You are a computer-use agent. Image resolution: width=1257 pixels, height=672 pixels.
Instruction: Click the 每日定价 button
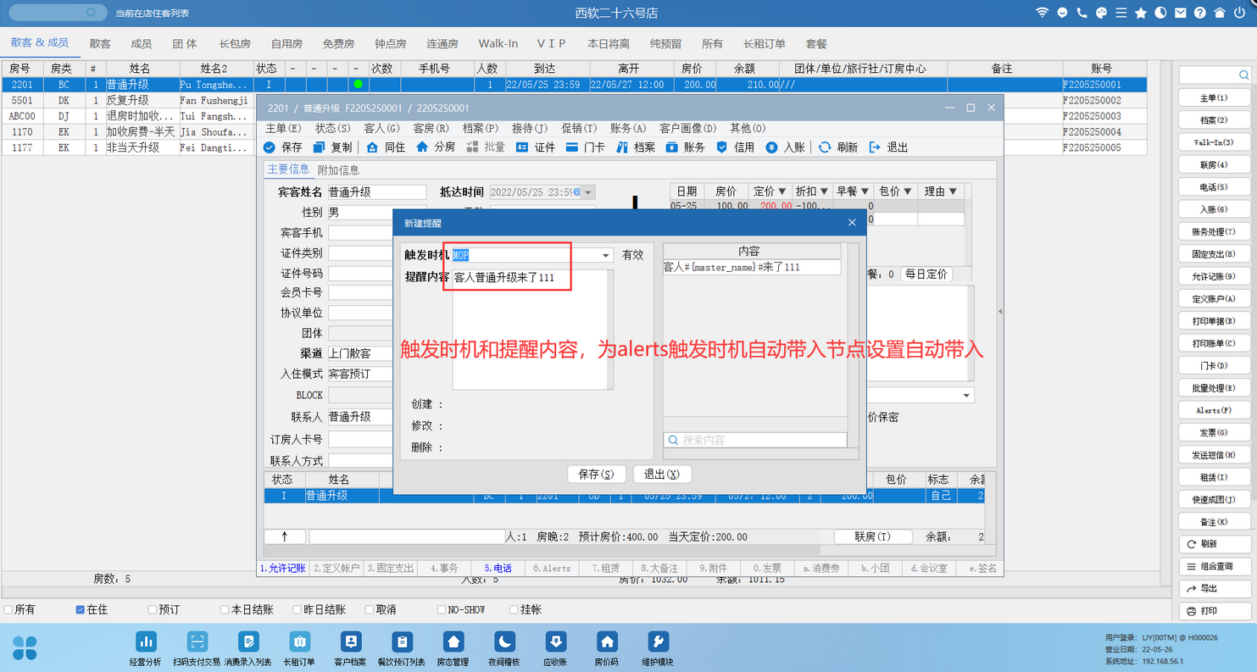(926, 275)
